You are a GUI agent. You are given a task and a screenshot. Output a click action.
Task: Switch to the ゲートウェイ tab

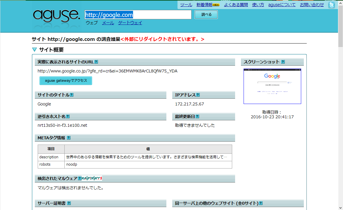pyautogui.click(x=130, y=23)
